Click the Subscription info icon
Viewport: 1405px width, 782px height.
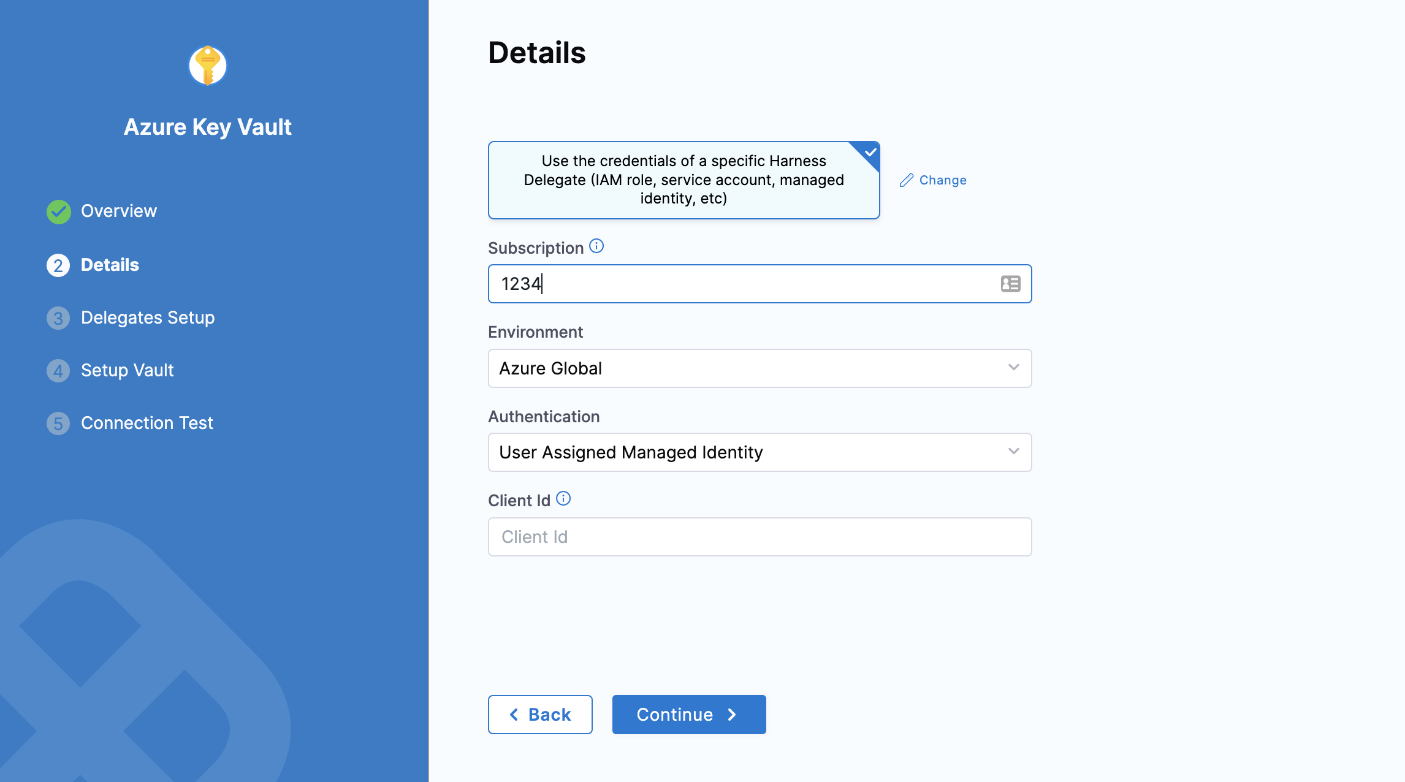(596, 246)
